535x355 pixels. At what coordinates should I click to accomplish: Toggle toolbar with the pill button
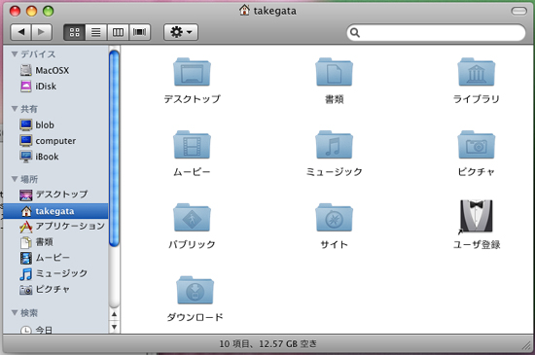click(519, 12)
